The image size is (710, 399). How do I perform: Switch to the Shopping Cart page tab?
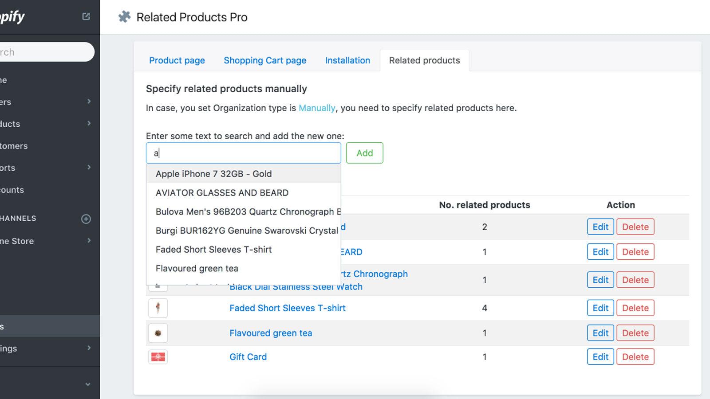pos(265,60)
